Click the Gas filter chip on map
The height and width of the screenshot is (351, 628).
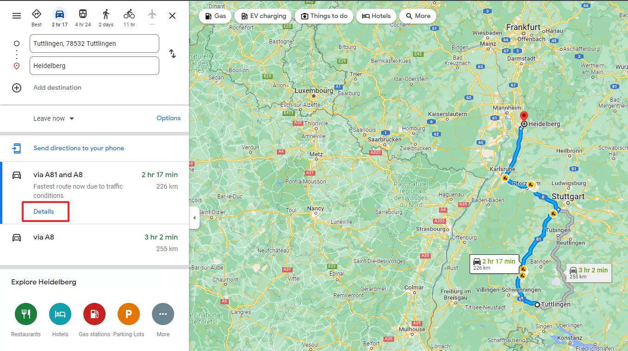tap(215, 16)
